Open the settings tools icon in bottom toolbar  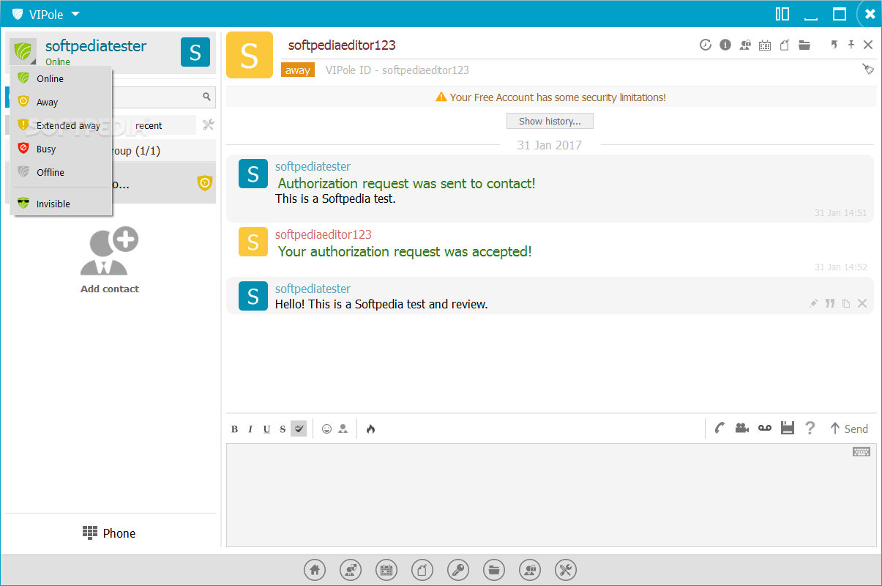point(566,570)
